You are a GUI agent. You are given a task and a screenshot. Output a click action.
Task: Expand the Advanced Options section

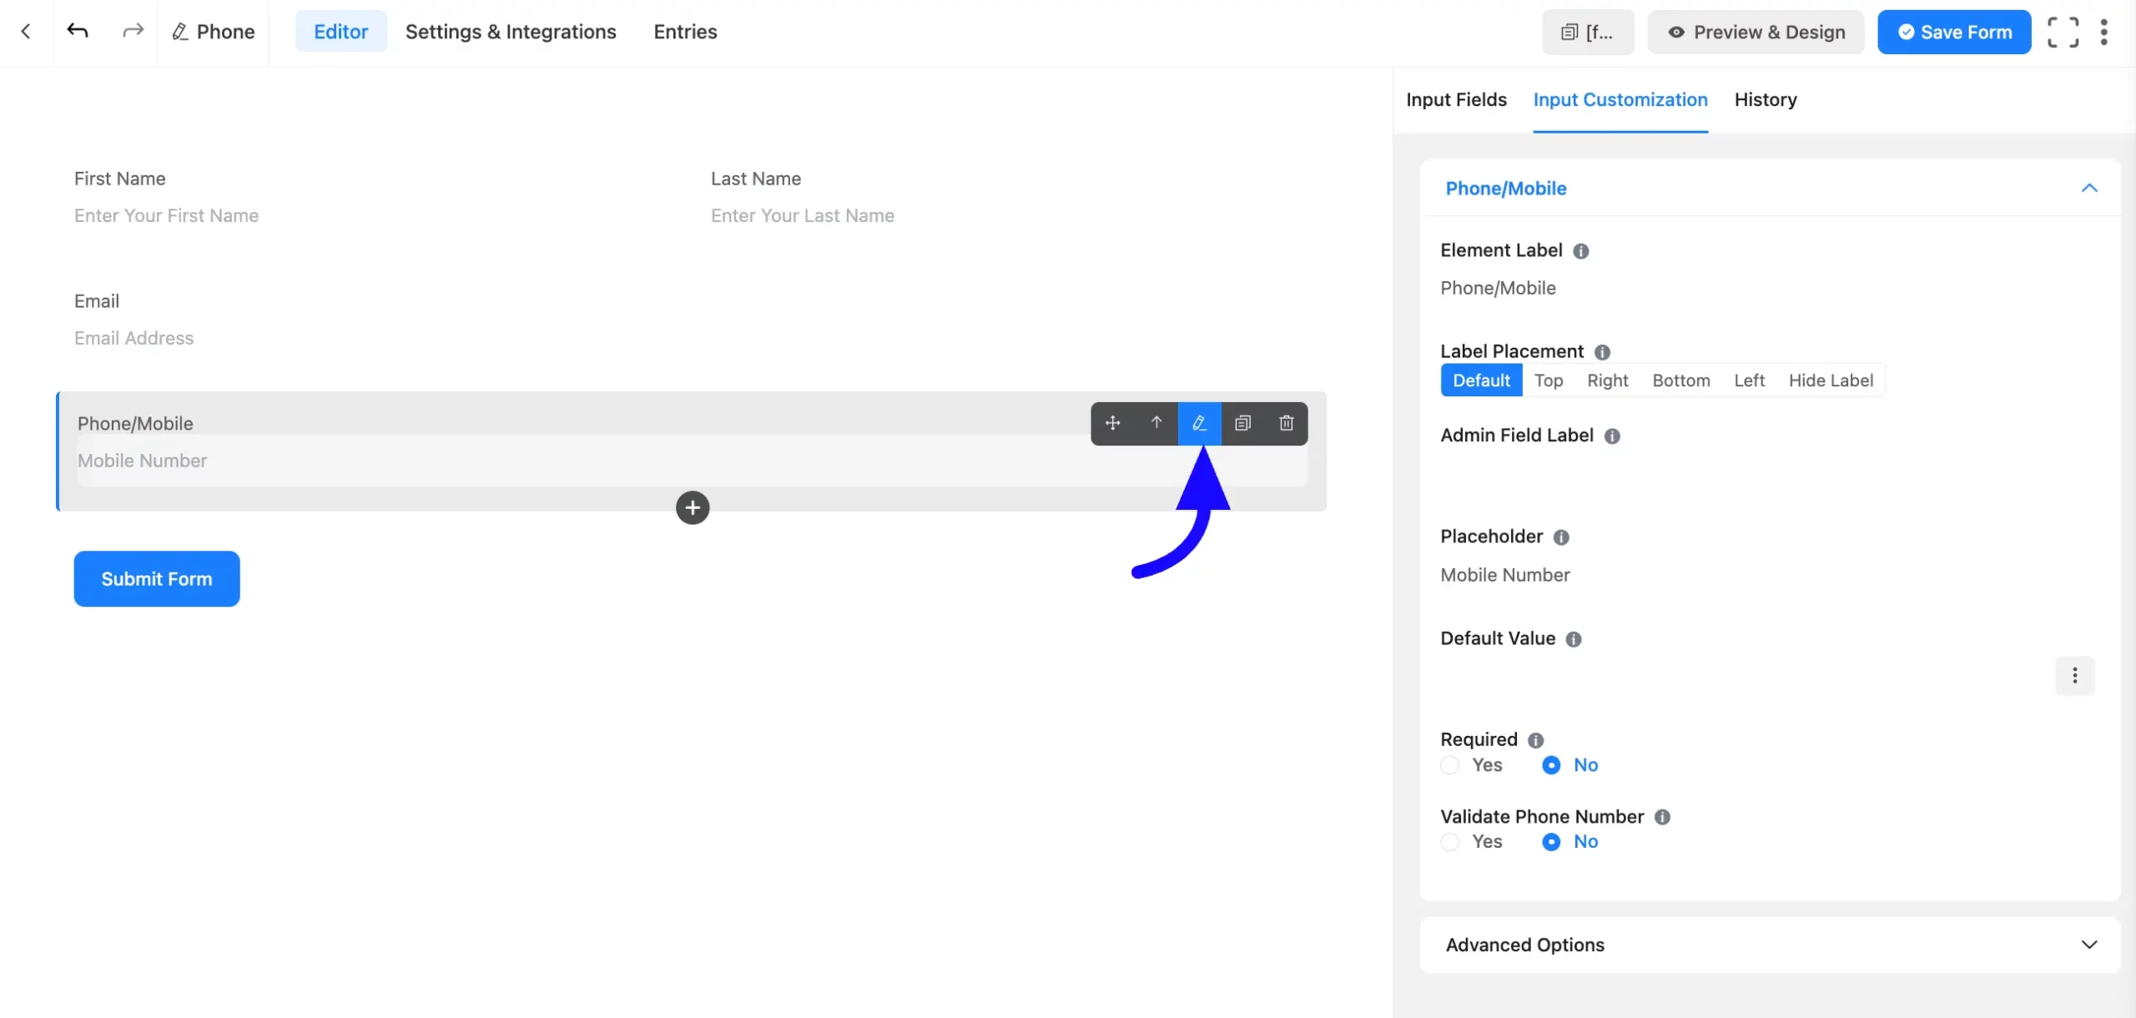coord(2089,945)
